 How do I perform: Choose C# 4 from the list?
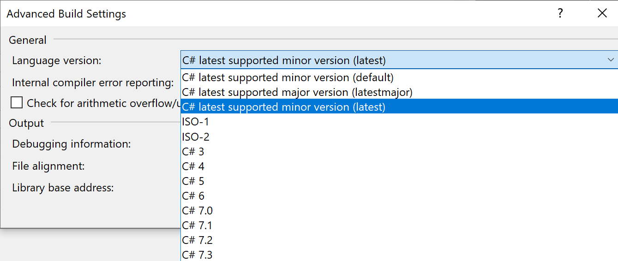pos(193,166)
